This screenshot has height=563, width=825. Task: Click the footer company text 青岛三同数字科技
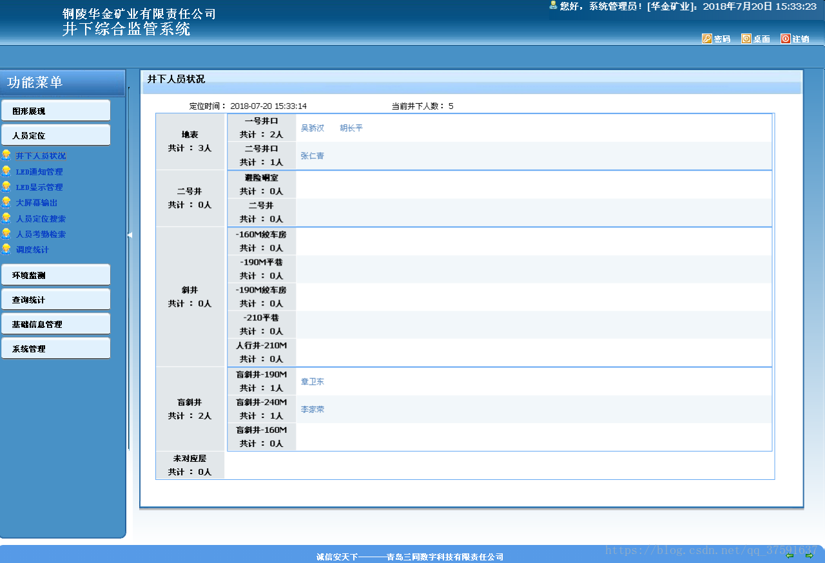point(445,557)
